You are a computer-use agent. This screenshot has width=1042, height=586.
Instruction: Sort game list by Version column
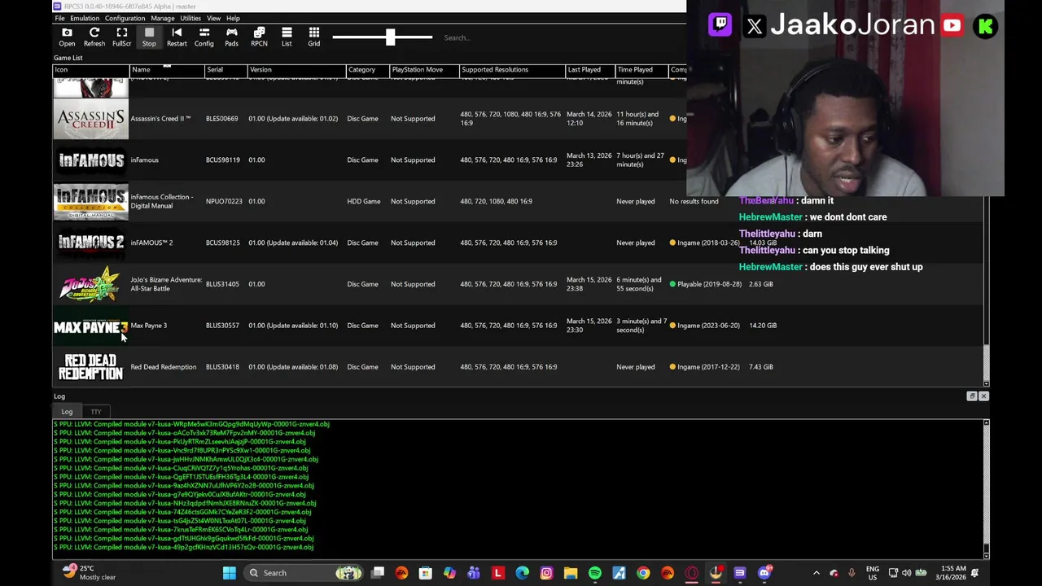(x=296, y=70)
